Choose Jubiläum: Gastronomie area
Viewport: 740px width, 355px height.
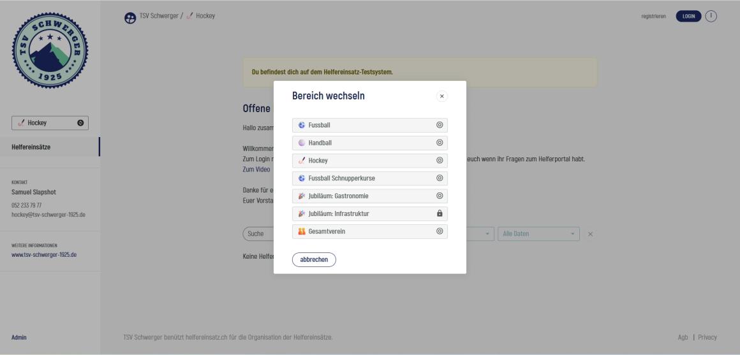coord(369,196)
